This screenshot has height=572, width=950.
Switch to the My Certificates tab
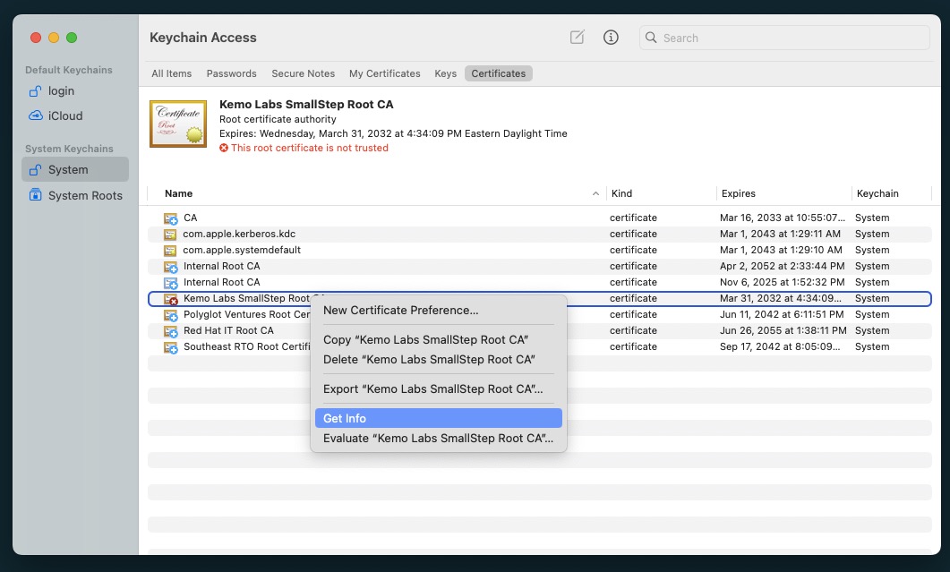384,73
